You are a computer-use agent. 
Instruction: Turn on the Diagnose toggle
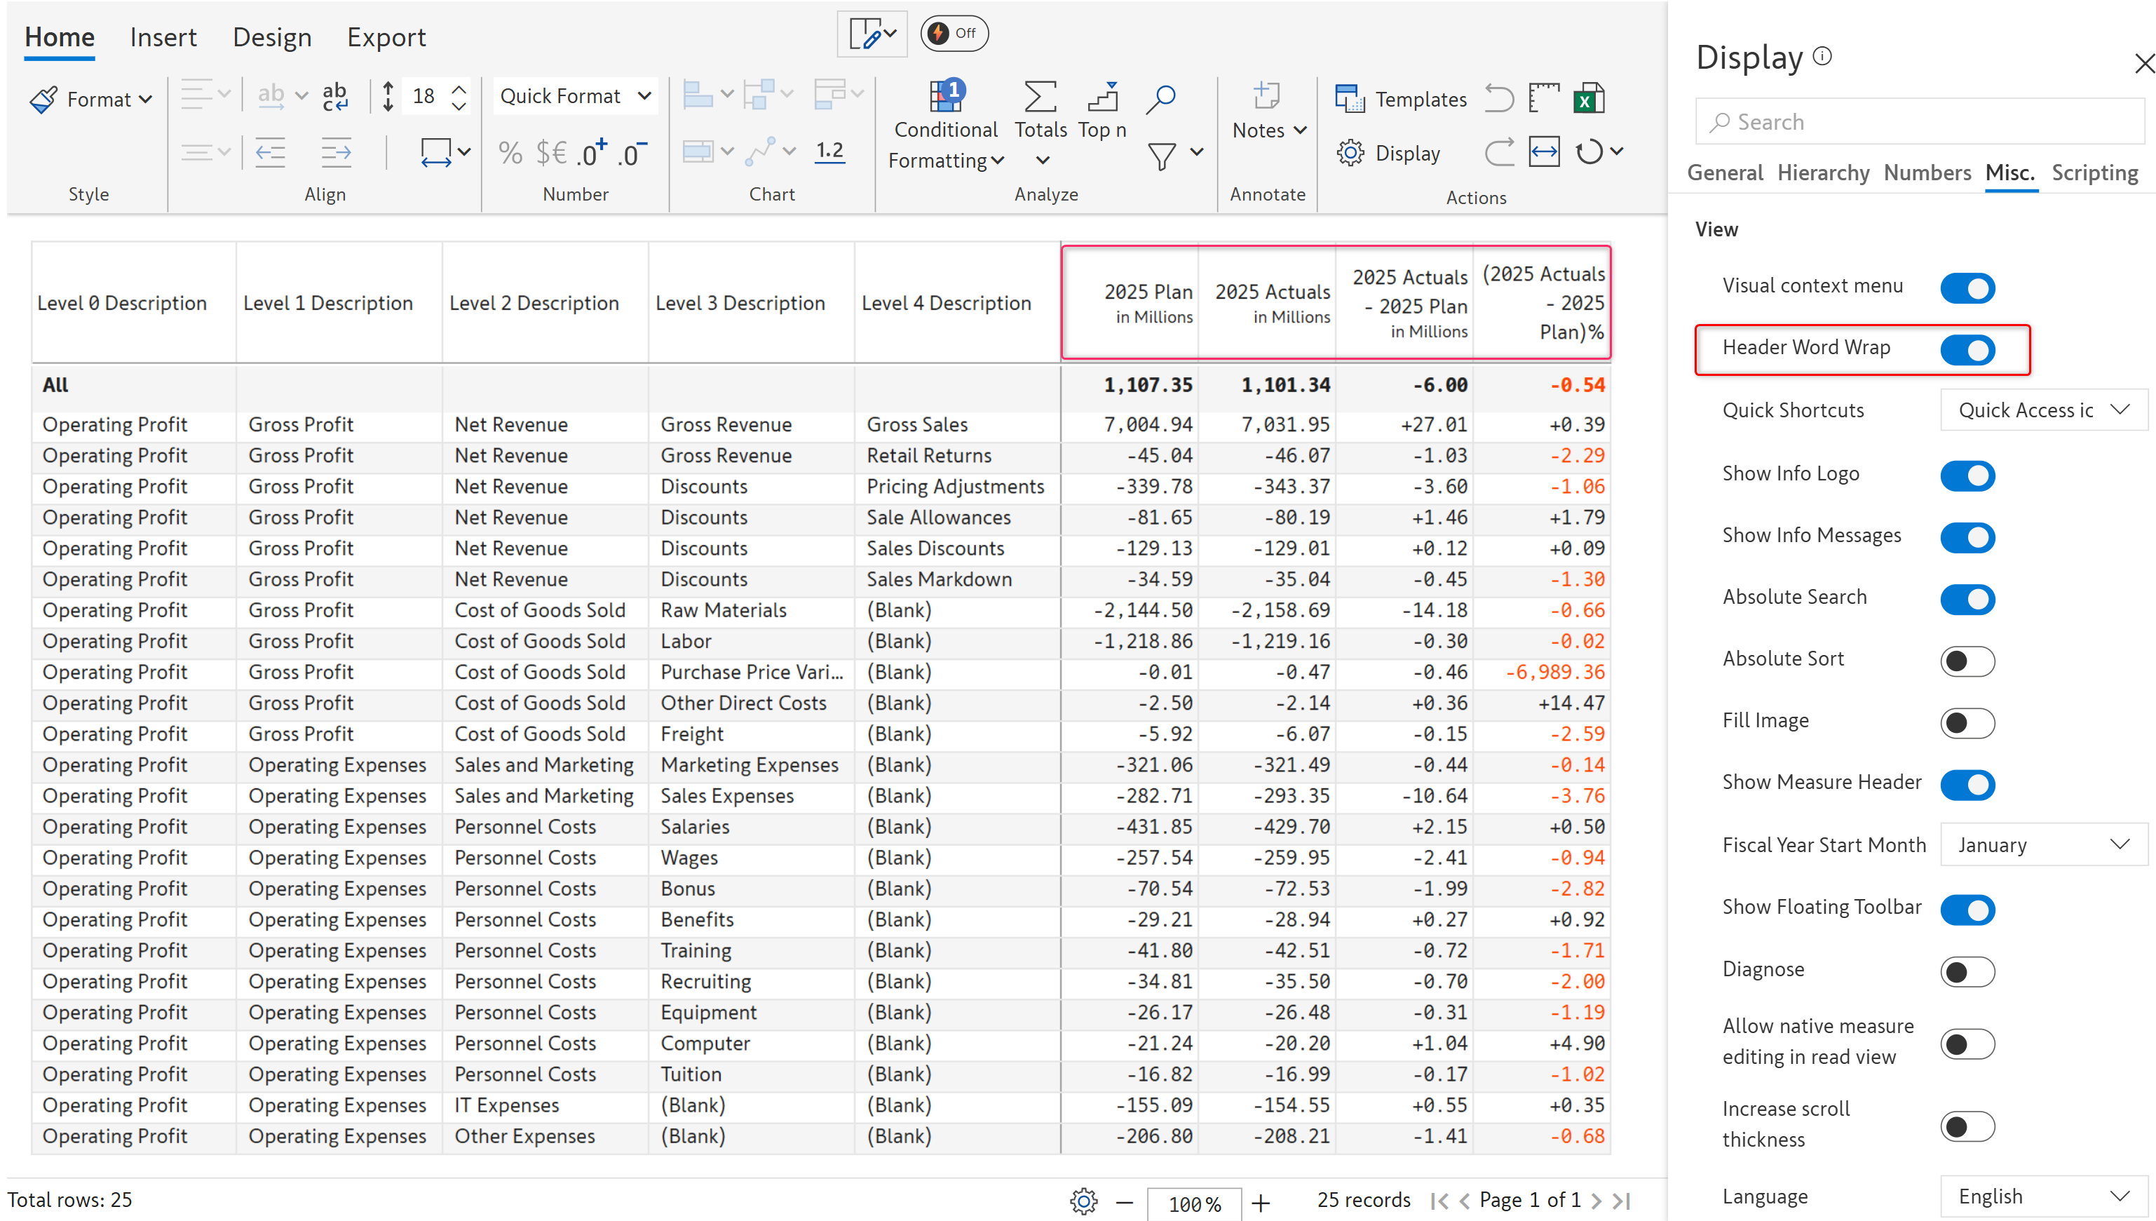coord(1967,971)
